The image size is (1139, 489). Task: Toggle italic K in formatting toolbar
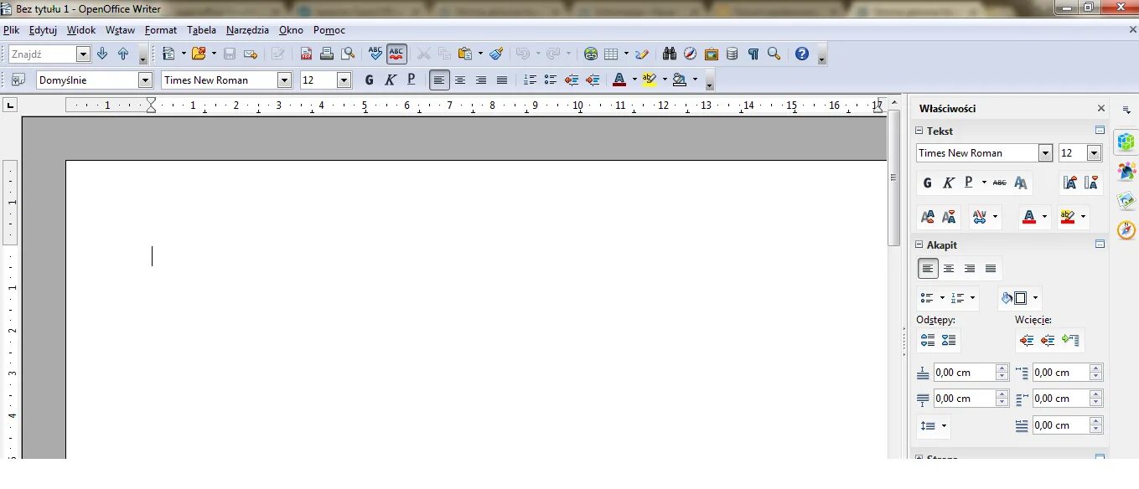[390, 80]
